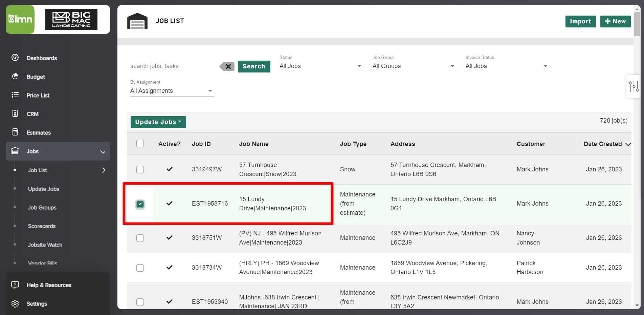Open the Job Group dropdown
This screenshot has height=315, width=644.
(414, 66)
